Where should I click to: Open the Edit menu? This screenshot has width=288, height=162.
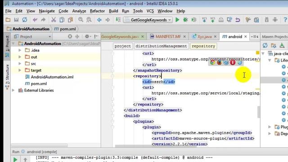coord(19,11)
